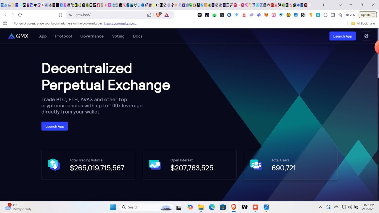Open a new browser tab

pyautogui.click(x=323, y=5)
